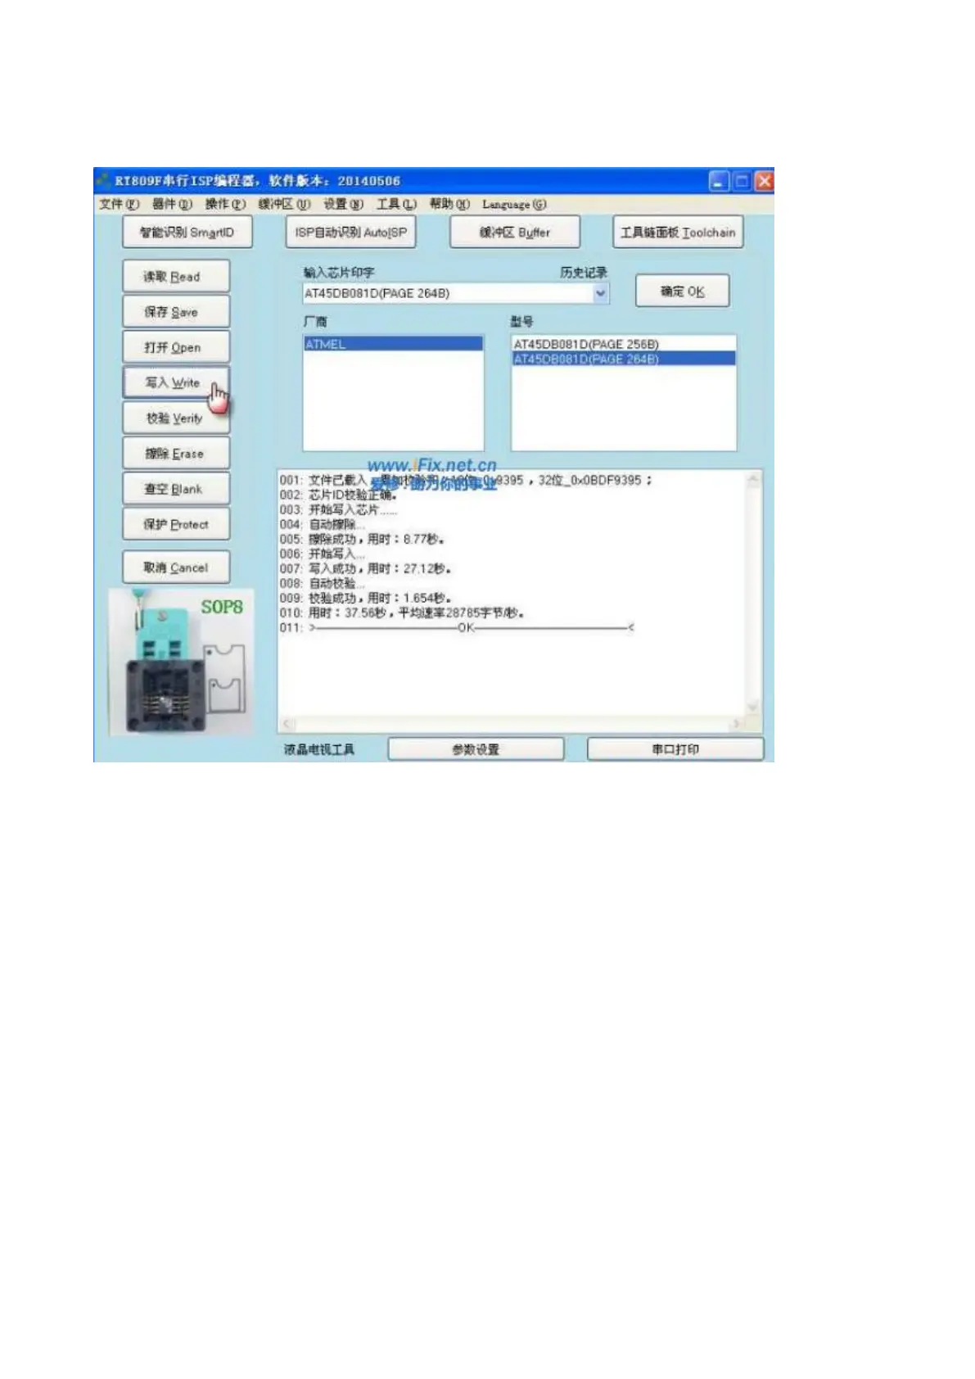Screen dimensions: 975x1379
Task: Open the 帮助 (X) menu
Action: [x=449, y=204]
